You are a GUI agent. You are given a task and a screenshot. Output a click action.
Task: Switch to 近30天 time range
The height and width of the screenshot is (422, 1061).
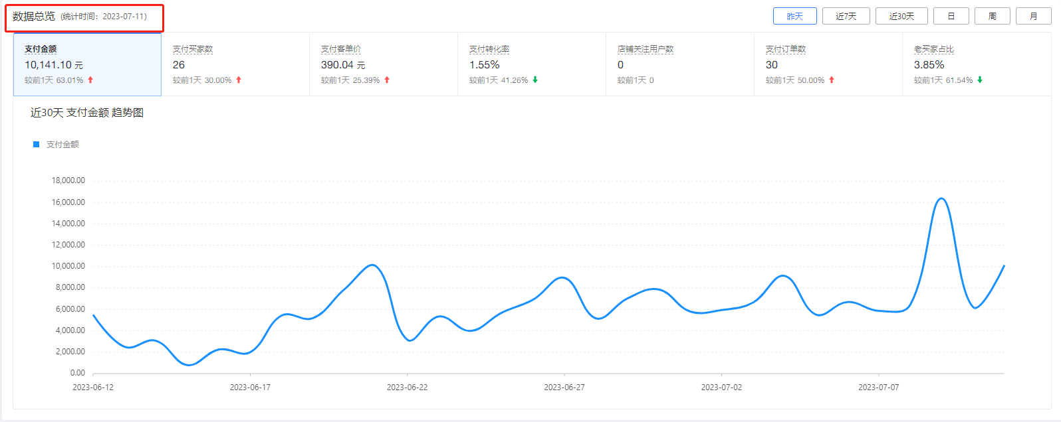pos(901,16)
